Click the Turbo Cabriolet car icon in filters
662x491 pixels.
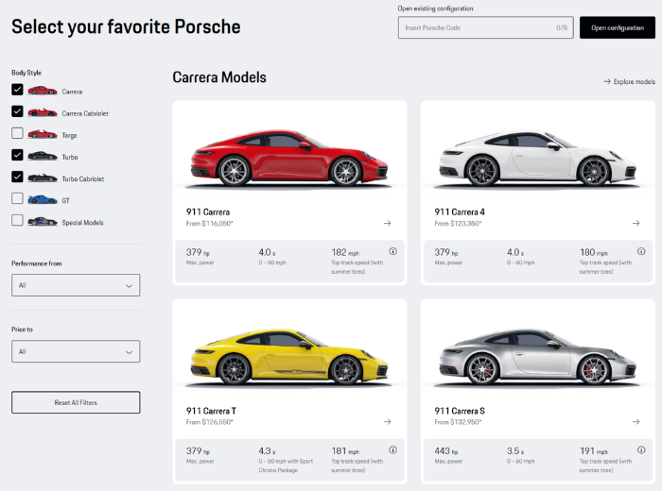pos(43,178)
